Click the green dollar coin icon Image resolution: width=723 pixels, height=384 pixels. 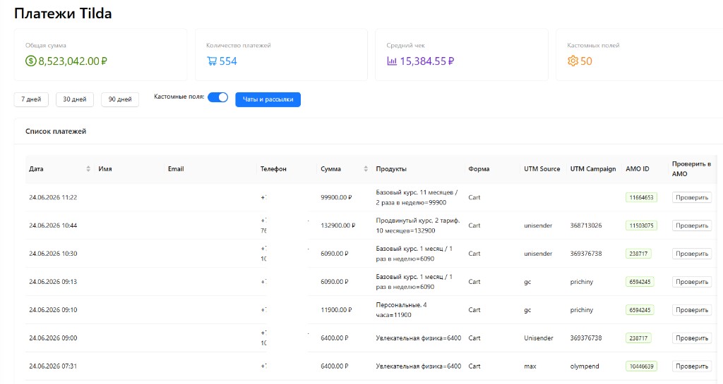tap(31, 61)
